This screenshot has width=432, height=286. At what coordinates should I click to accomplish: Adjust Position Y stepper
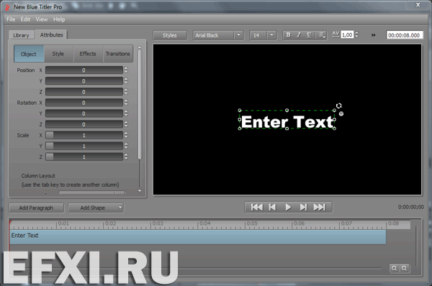click(x=126, y=80)
